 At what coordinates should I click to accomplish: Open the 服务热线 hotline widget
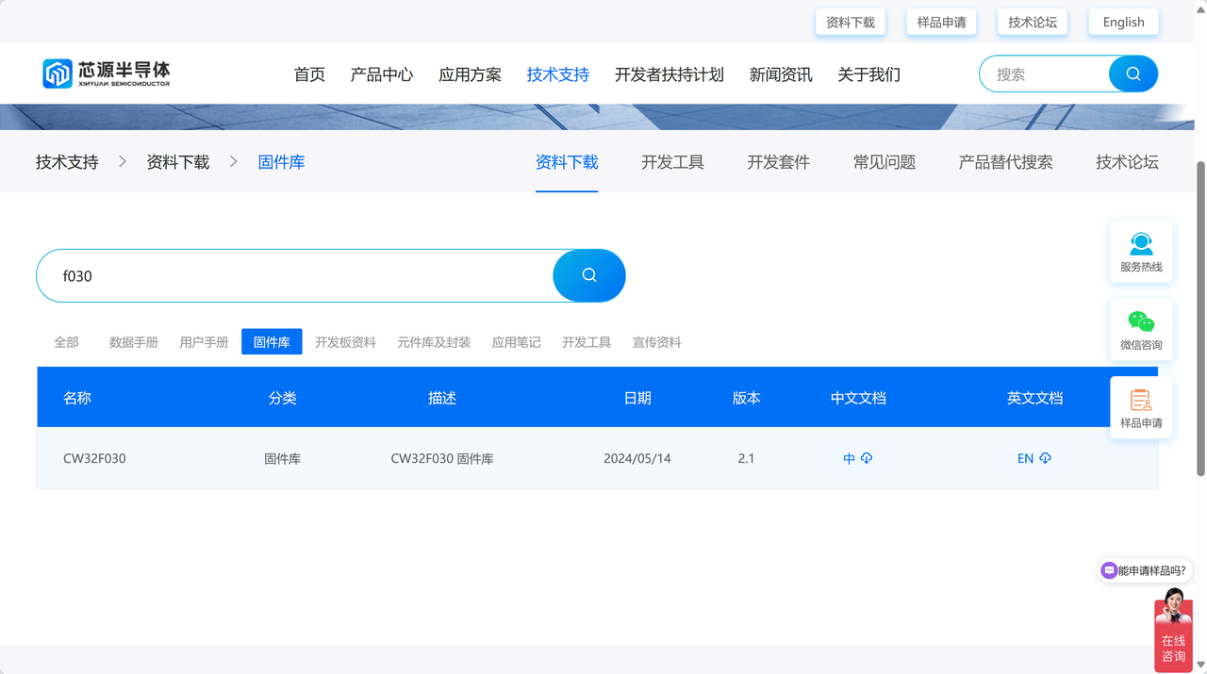(1141, 253)
